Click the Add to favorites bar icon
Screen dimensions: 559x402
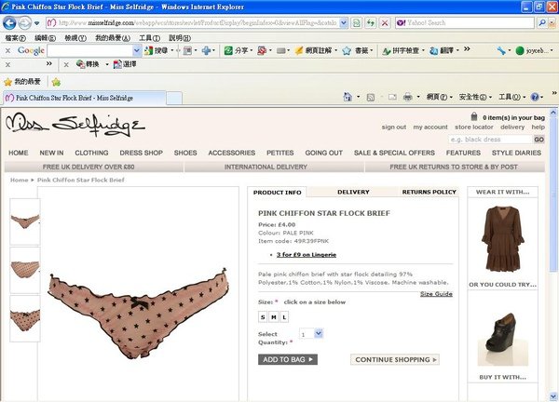click(56, 82)
